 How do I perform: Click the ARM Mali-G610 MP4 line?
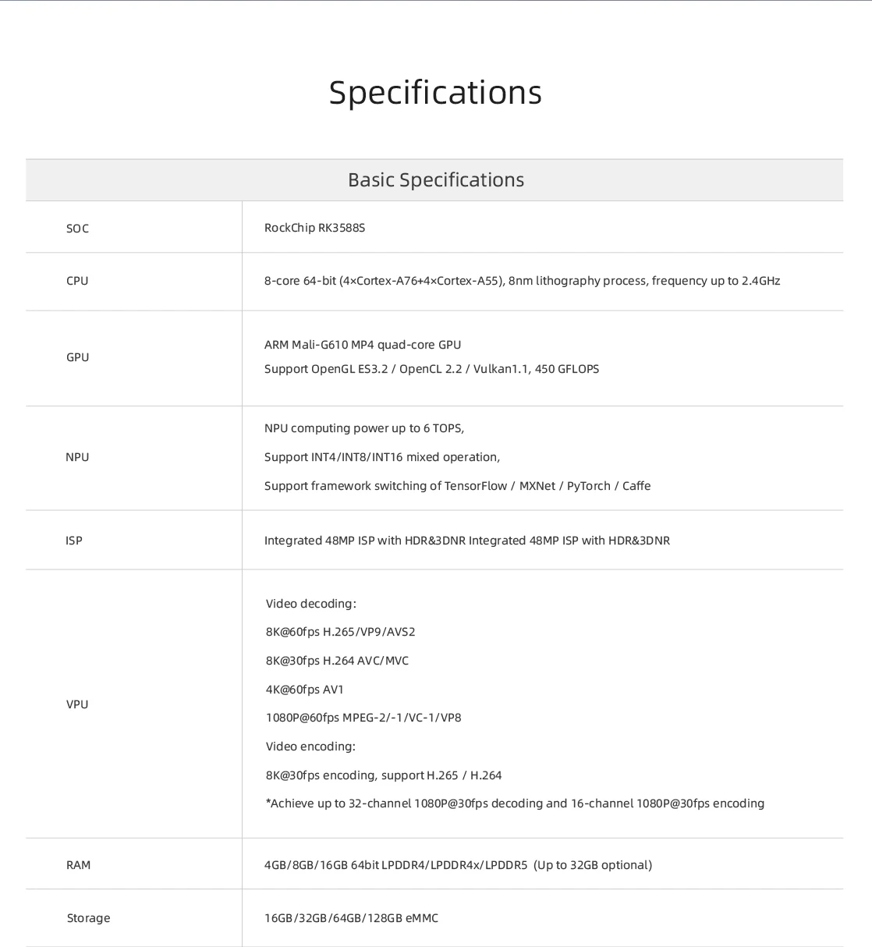363,345
